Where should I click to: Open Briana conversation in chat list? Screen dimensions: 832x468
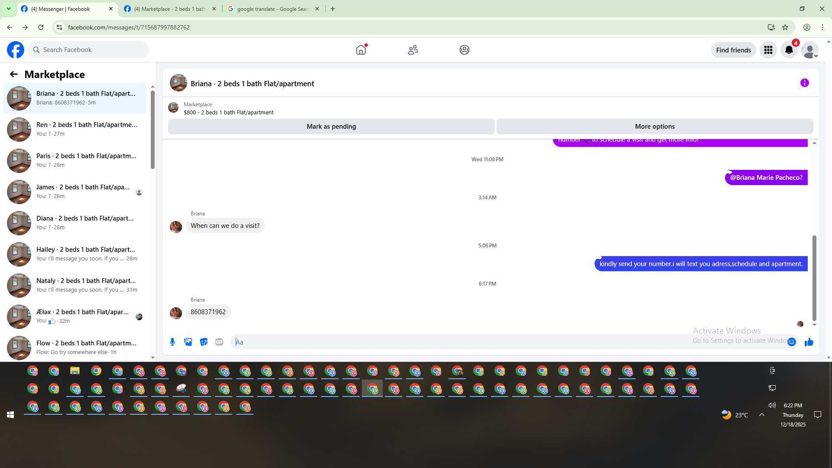coord(75,98)
